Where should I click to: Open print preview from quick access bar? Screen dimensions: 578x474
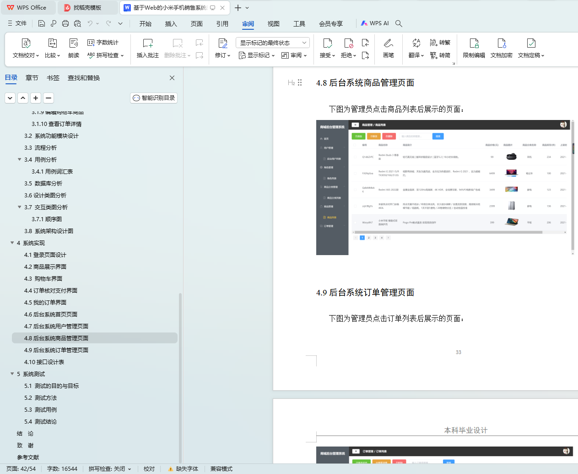(x=77, y=23)
